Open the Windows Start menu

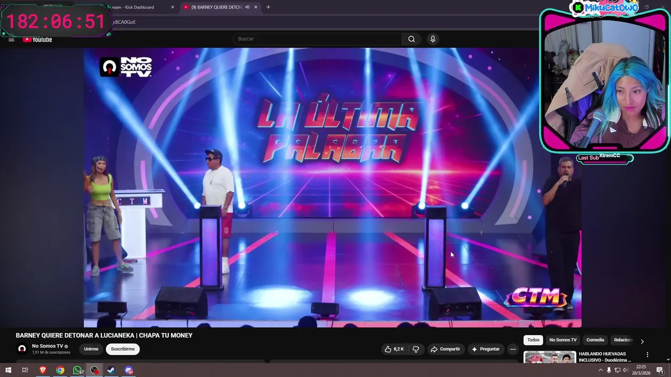(x=8, y=370)
